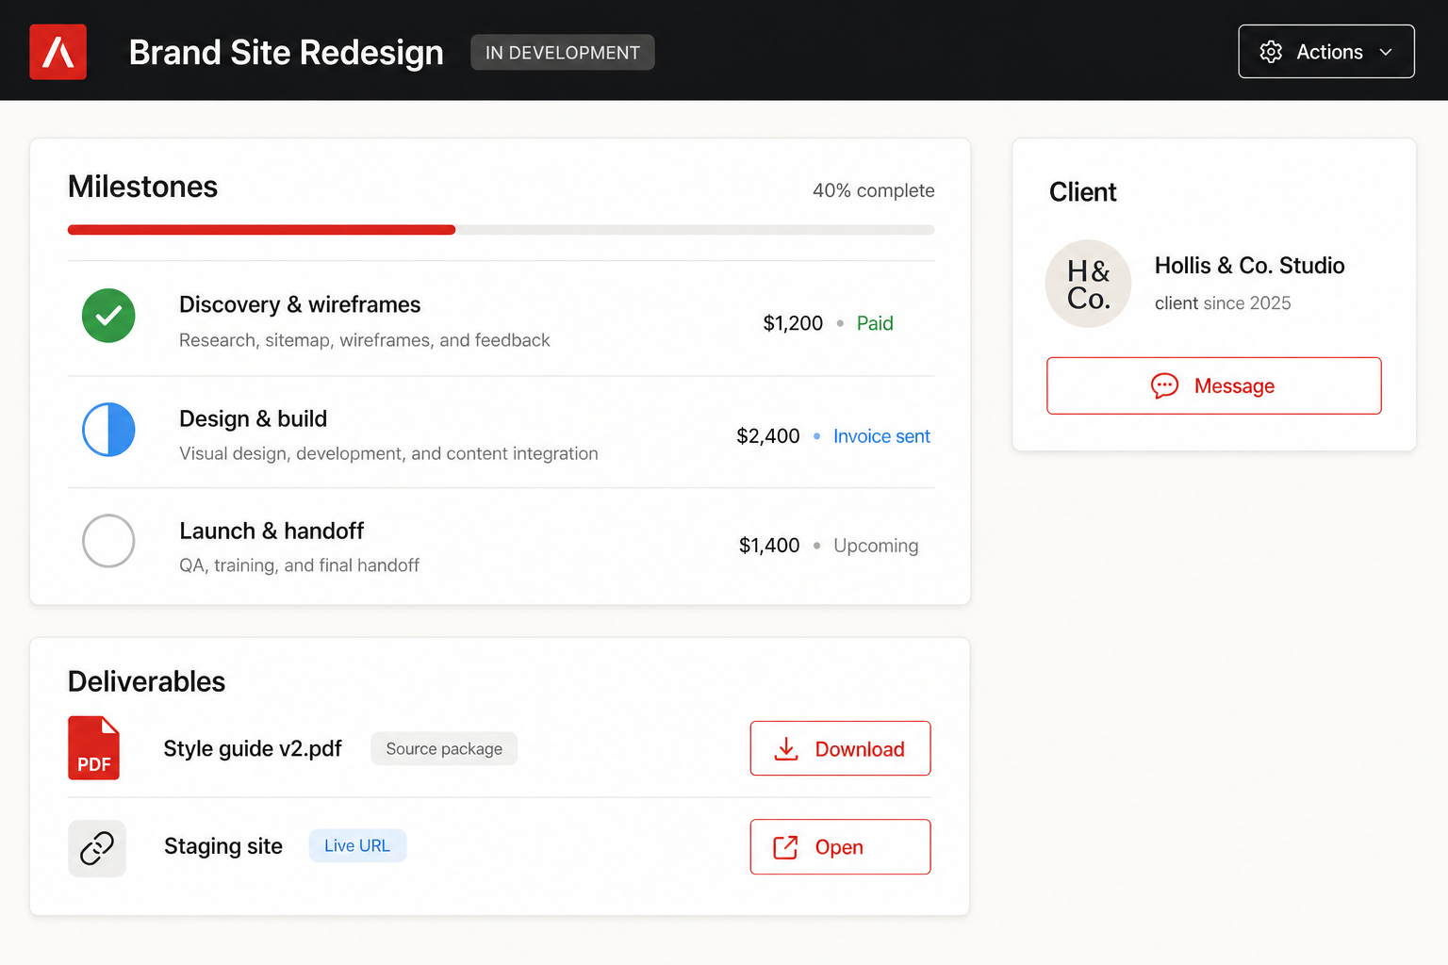The width and height of the screenshot is (1448, 965).
Task: Click the Source package tag
Action: [x=444, y=749]
